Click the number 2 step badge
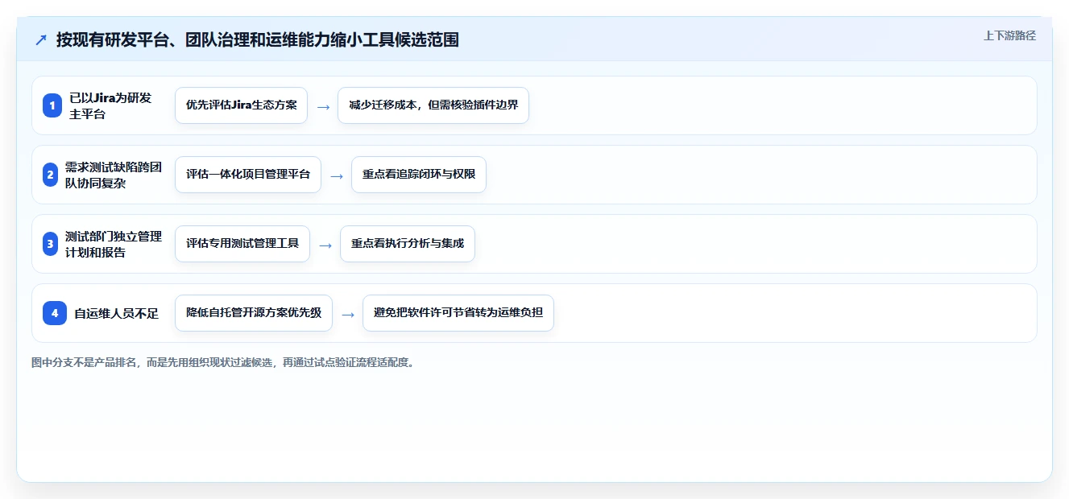 point(50,175)
